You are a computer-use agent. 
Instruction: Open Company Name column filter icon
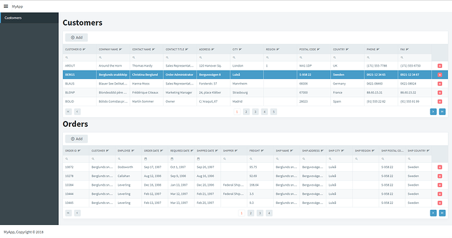pos(121,50)
